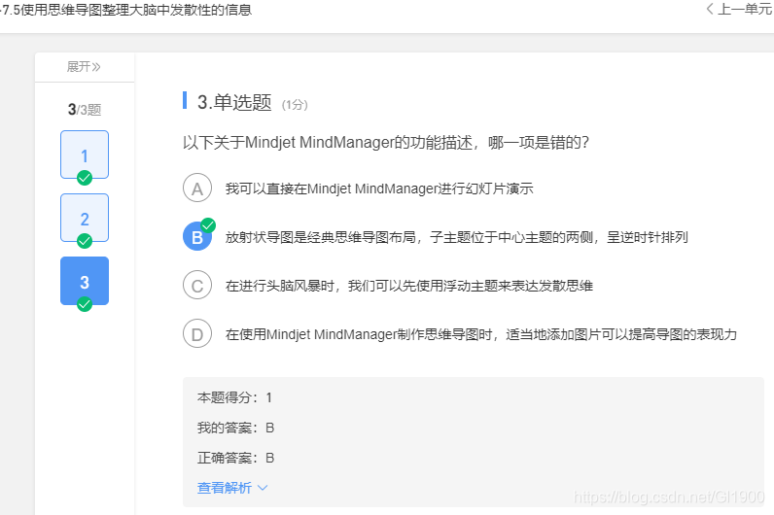This screenshot has width=774, height=515.
Task: Click the 3/3题 progress counter
Action: [x=85, y=109]
